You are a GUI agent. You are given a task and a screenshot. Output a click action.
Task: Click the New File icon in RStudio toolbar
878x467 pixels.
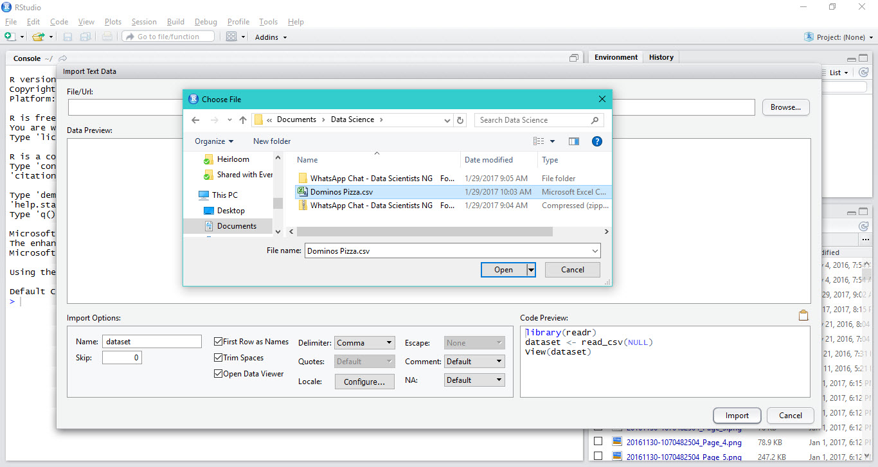tap(10, 37)
